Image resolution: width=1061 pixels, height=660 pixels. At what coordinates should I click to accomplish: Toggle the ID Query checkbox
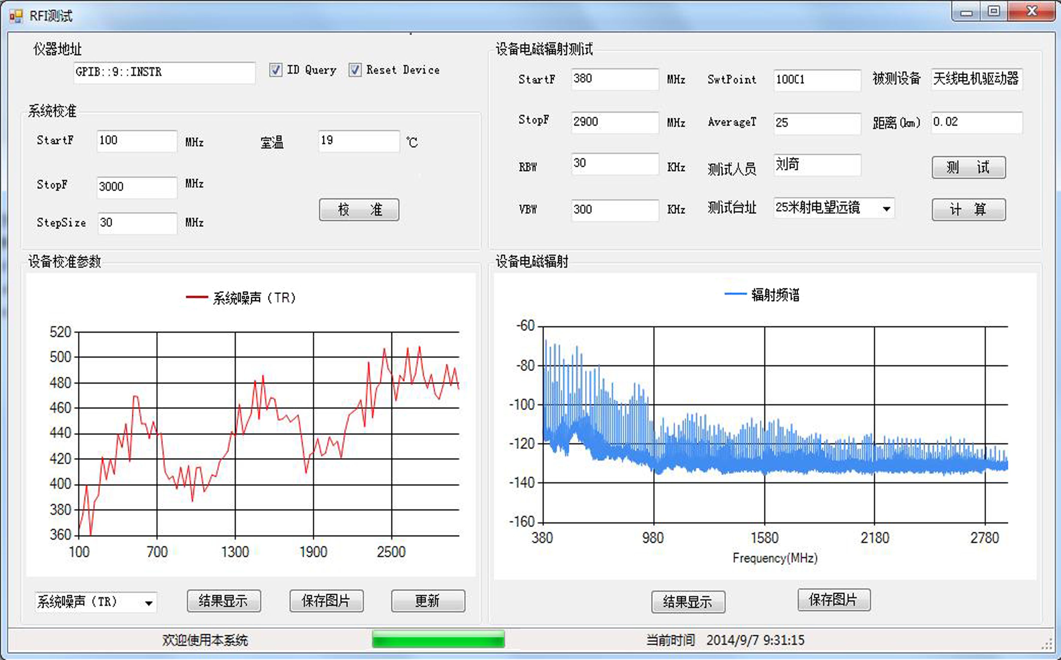tap(276, 70)
